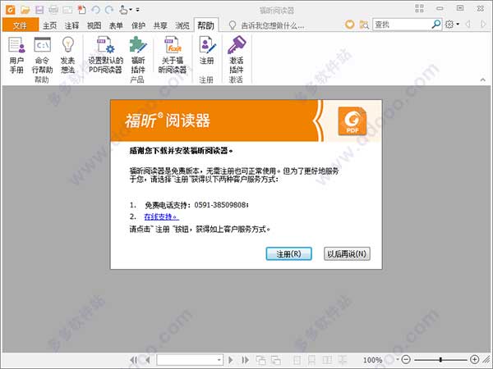
Task: Go to last page arrow
Action: [245, 360]
